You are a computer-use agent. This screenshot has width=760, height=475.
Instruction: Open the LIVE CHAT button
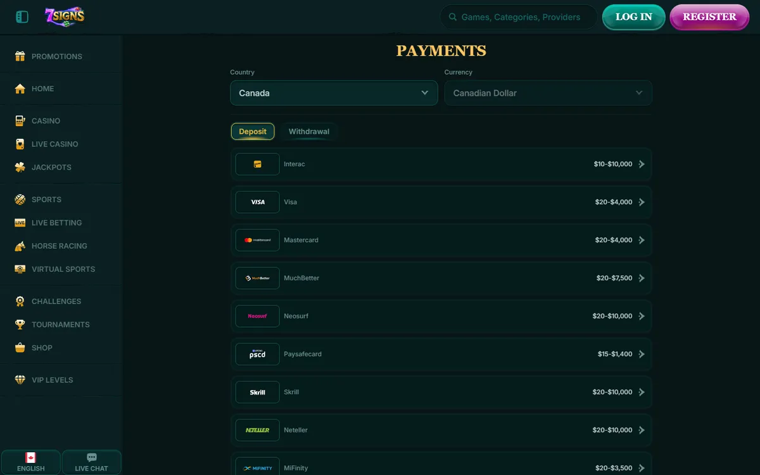[x=91, y=462]
